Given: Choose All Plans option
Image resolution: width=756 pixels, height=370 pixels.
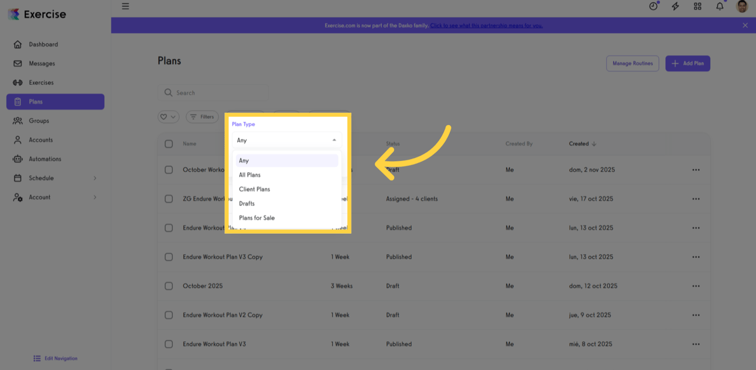Looking at the screenshot, I should pyautogui.click(x=287, y=175).
